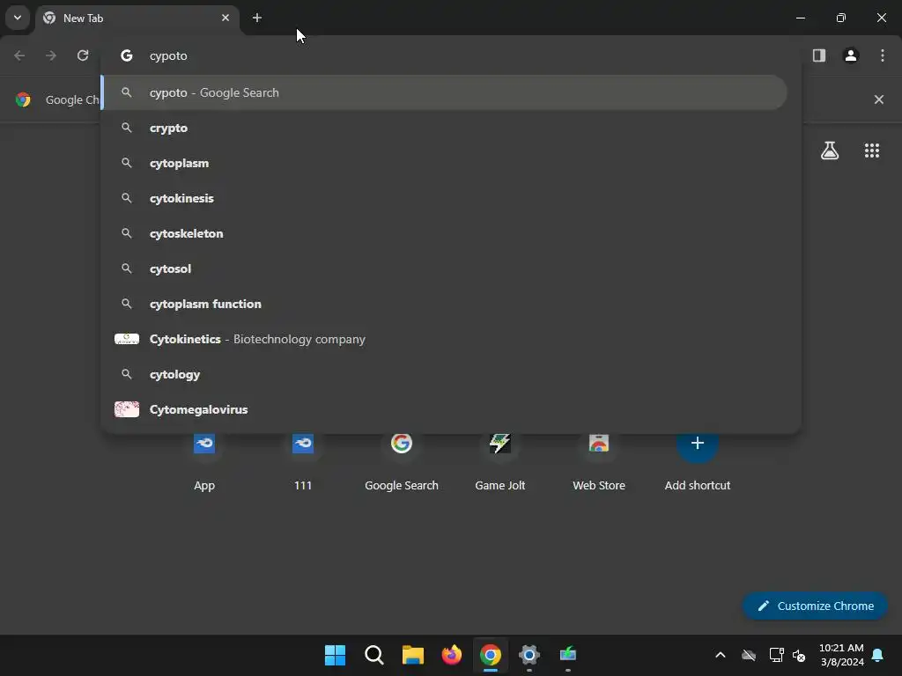Open the Google apps grid
The height and width of the screenshot is (676, 902).
(x=872, y=151)
